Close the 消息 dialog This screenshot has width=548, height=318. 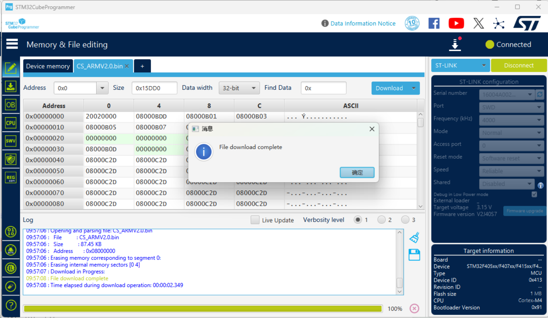point(372,129)
